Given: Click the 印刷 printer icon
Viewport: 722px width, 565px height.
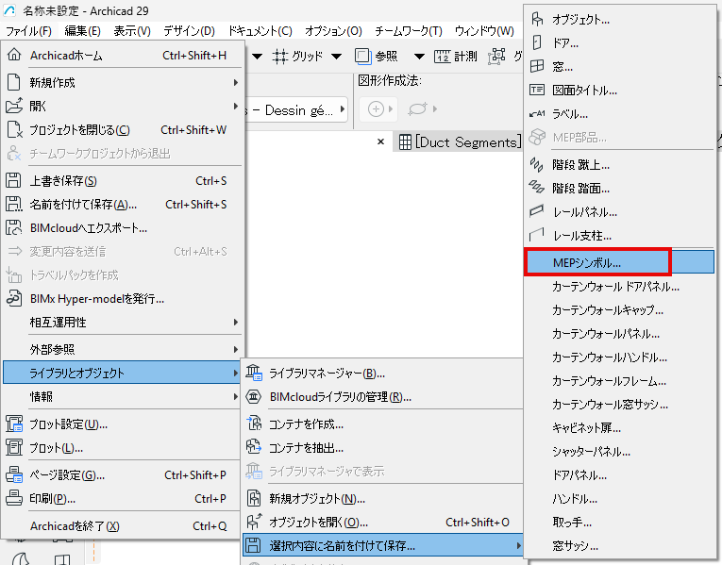Looking at the screenshot, I should tap(14, 498).
